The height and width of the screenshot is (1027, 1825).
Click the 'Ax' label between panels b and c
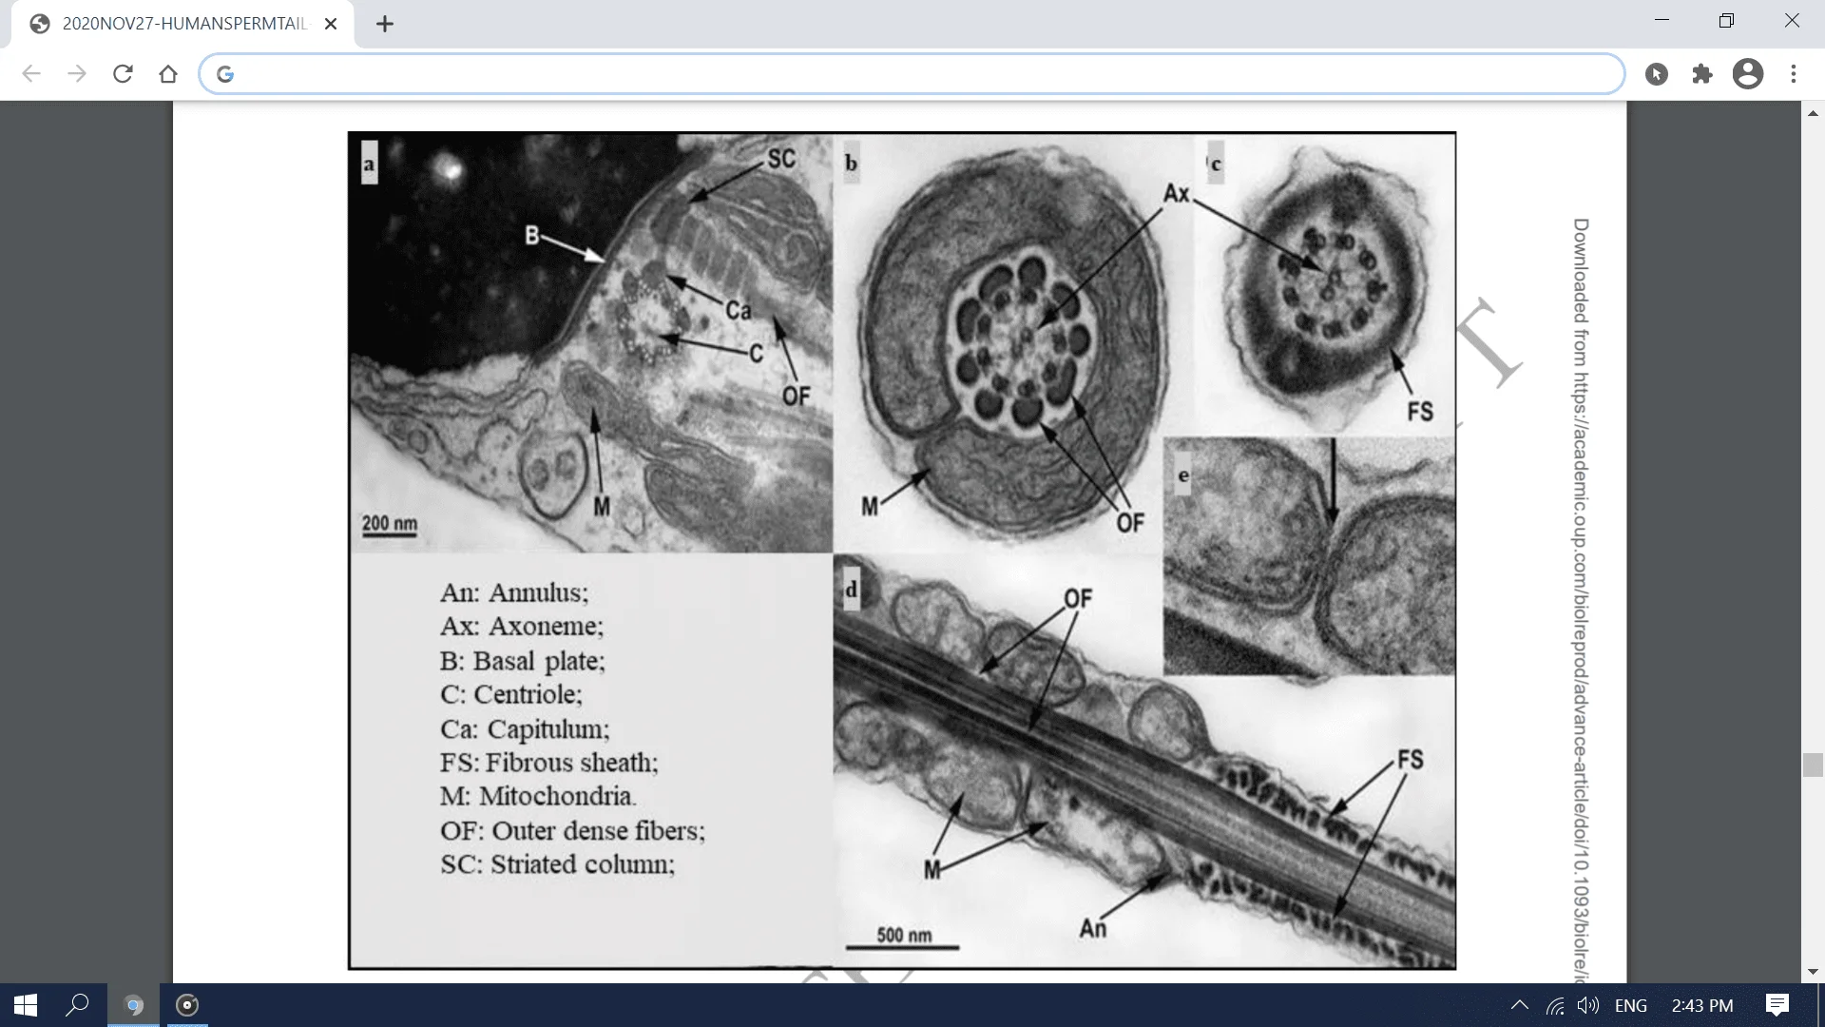tap(1177, 193)
